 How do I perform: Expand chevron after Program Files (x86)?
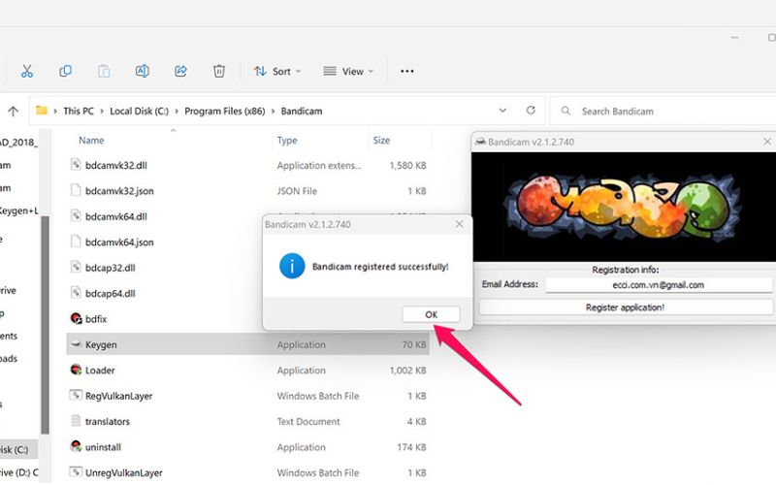(273, 112)
